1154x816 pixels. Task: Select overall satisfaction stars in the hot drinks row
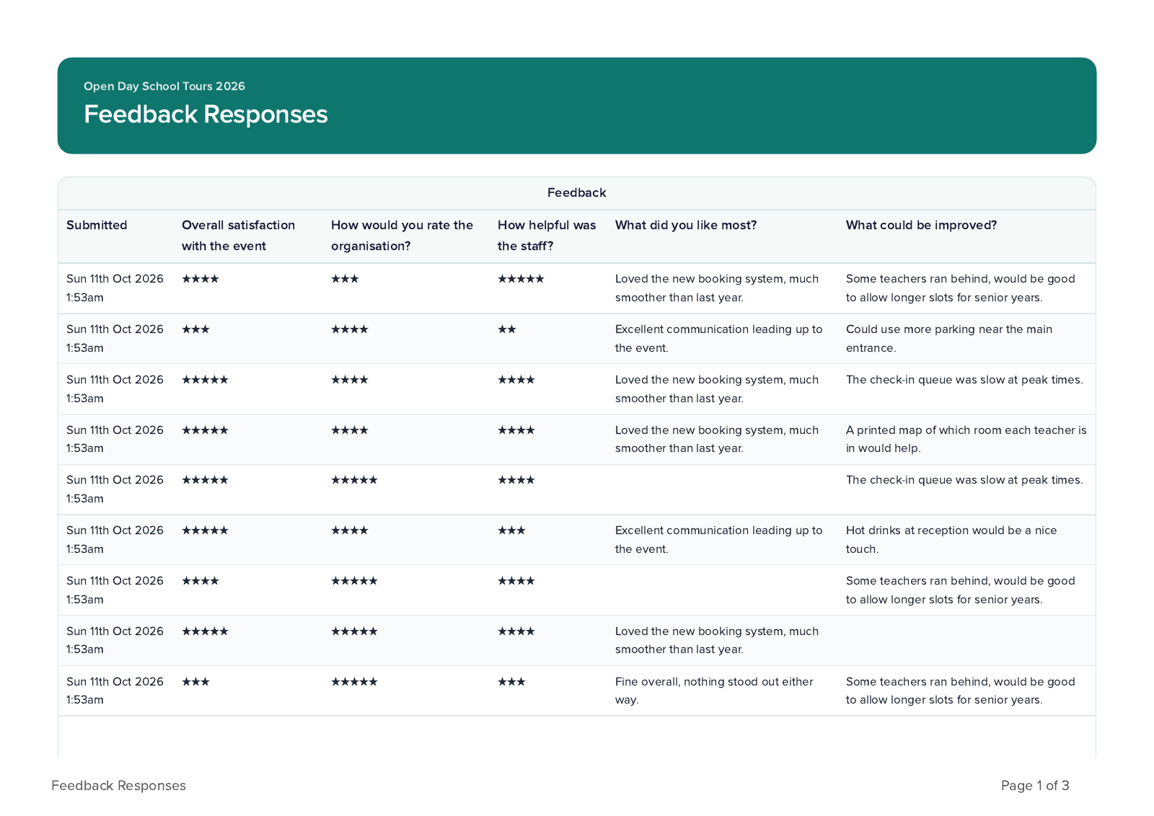coord(205,531)
